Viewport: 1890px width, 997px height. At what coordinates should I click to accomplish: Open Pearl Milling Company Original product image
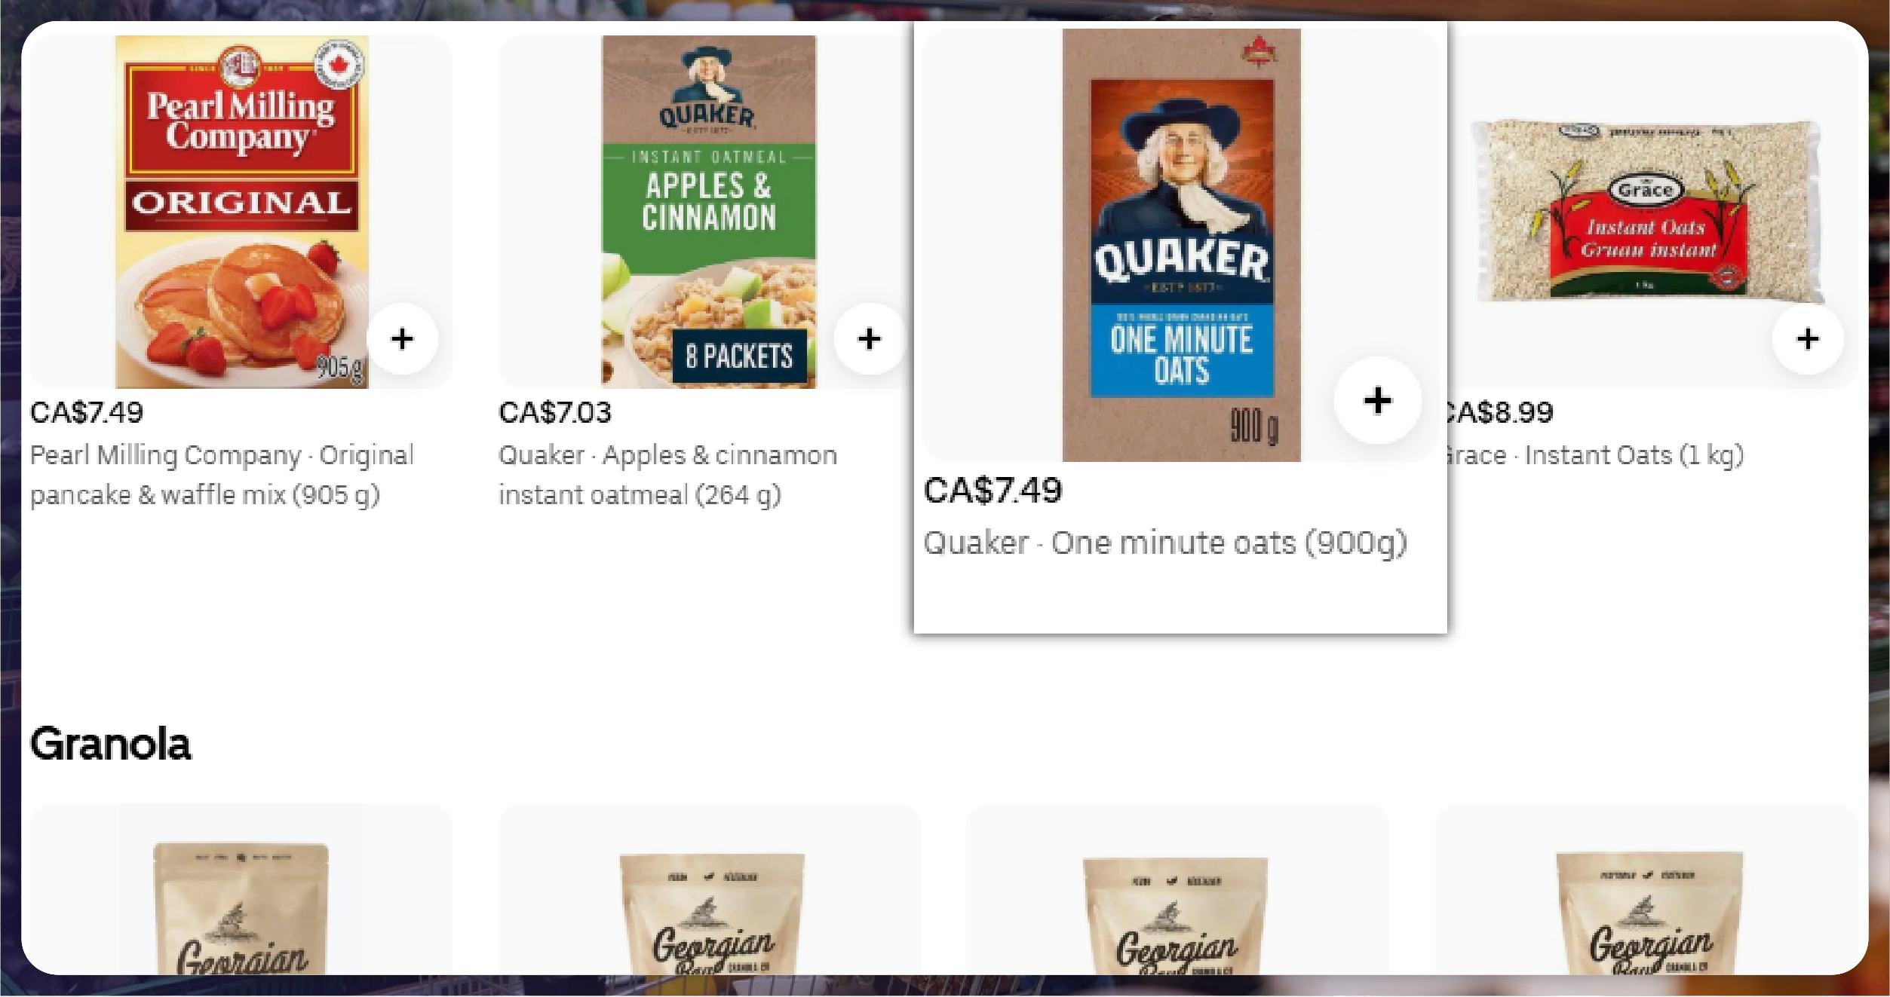[x=241, y=212]
